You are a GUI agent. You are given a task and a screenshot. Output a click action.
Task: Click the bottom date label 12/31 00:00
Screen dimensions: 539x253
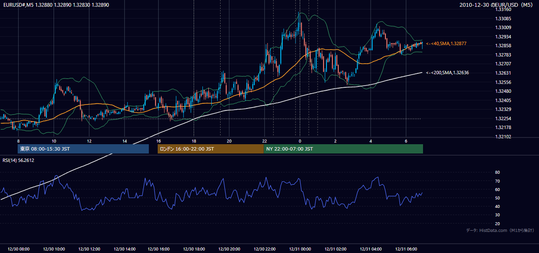click(x=300, y=249)
